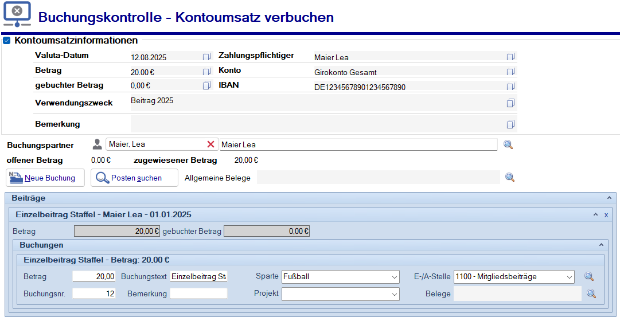Search Allgemeine Belege with magnifier
The height and width of the screenshot is (321, 620).
(x=509, y=178)
